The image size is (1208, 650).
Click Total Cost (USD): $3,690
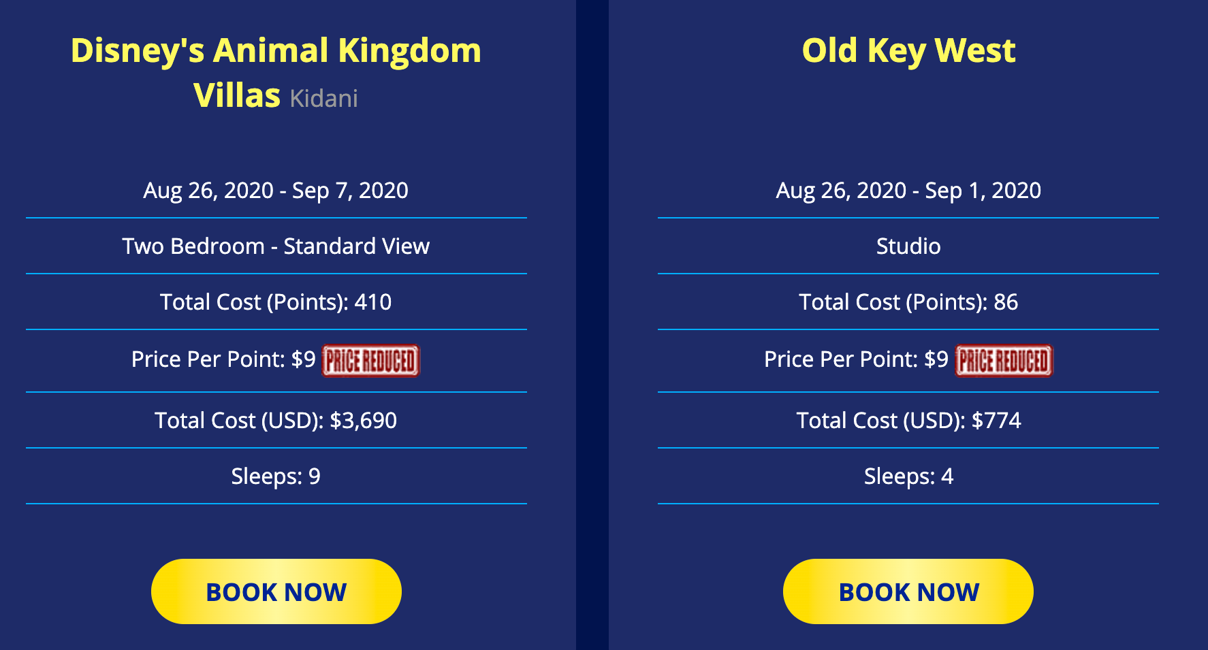pos(276,420)
